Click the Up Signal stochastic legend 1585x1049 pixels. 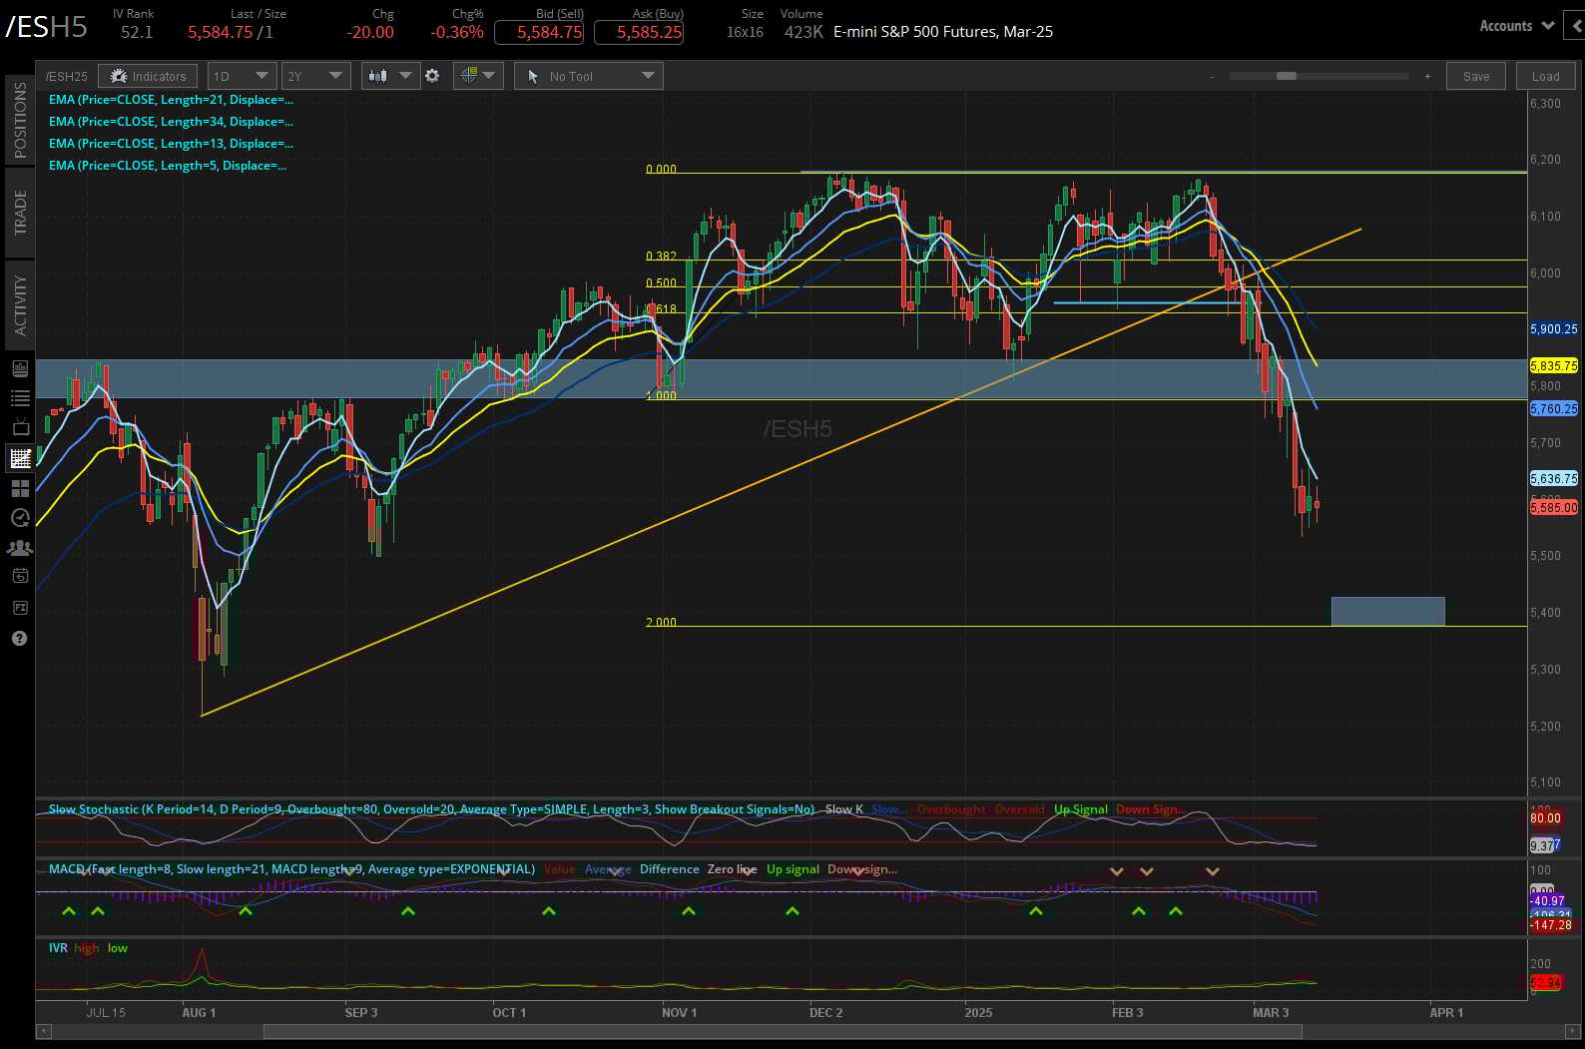[x=1081, y=809]
